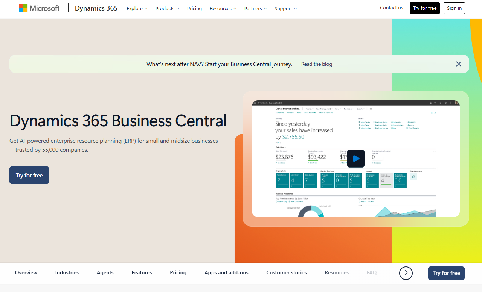Go to Overview section tab
This screenshot has width=482, height=292.
(x=26, y=273)
